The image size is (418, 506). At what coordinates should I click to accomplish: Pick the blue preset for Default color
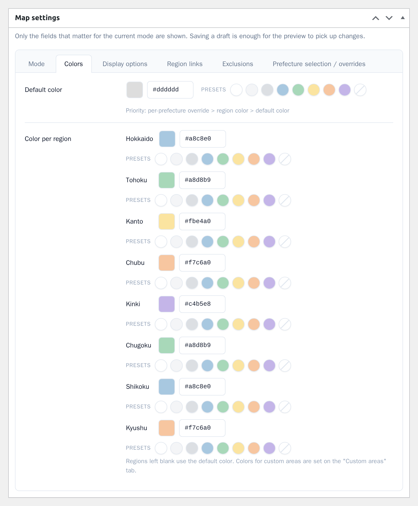coord(283,90)
